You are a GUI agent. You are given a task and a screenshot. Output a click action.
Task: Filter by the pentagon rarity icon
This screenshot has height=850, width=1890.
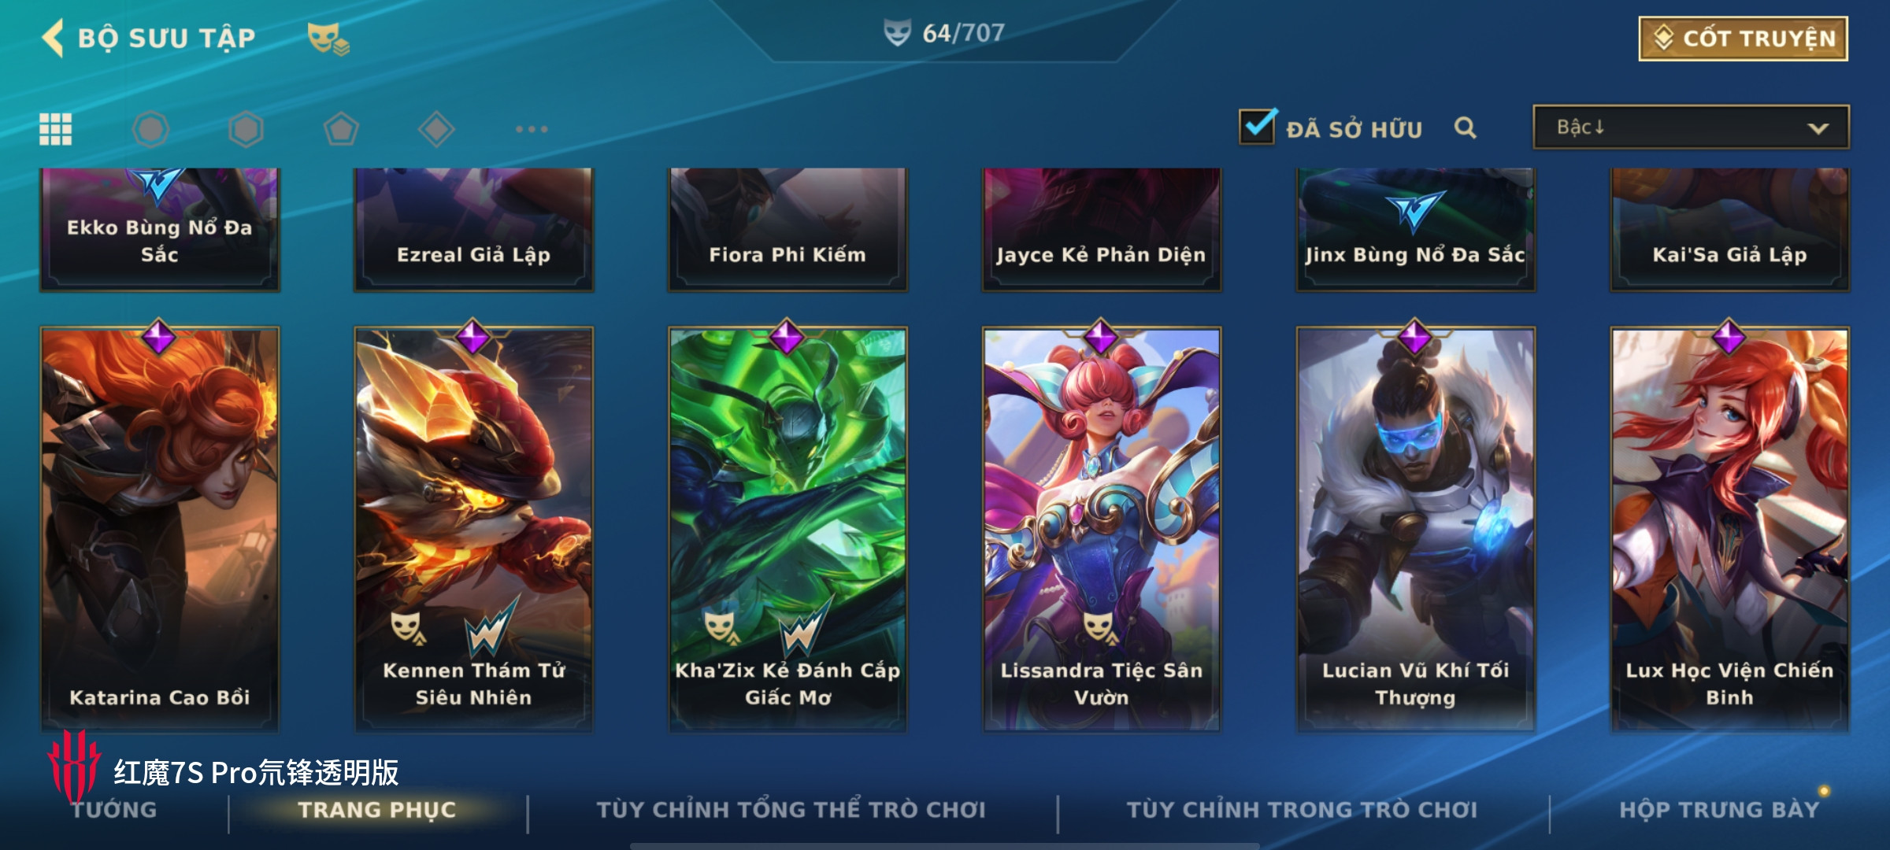pos(341,129)
